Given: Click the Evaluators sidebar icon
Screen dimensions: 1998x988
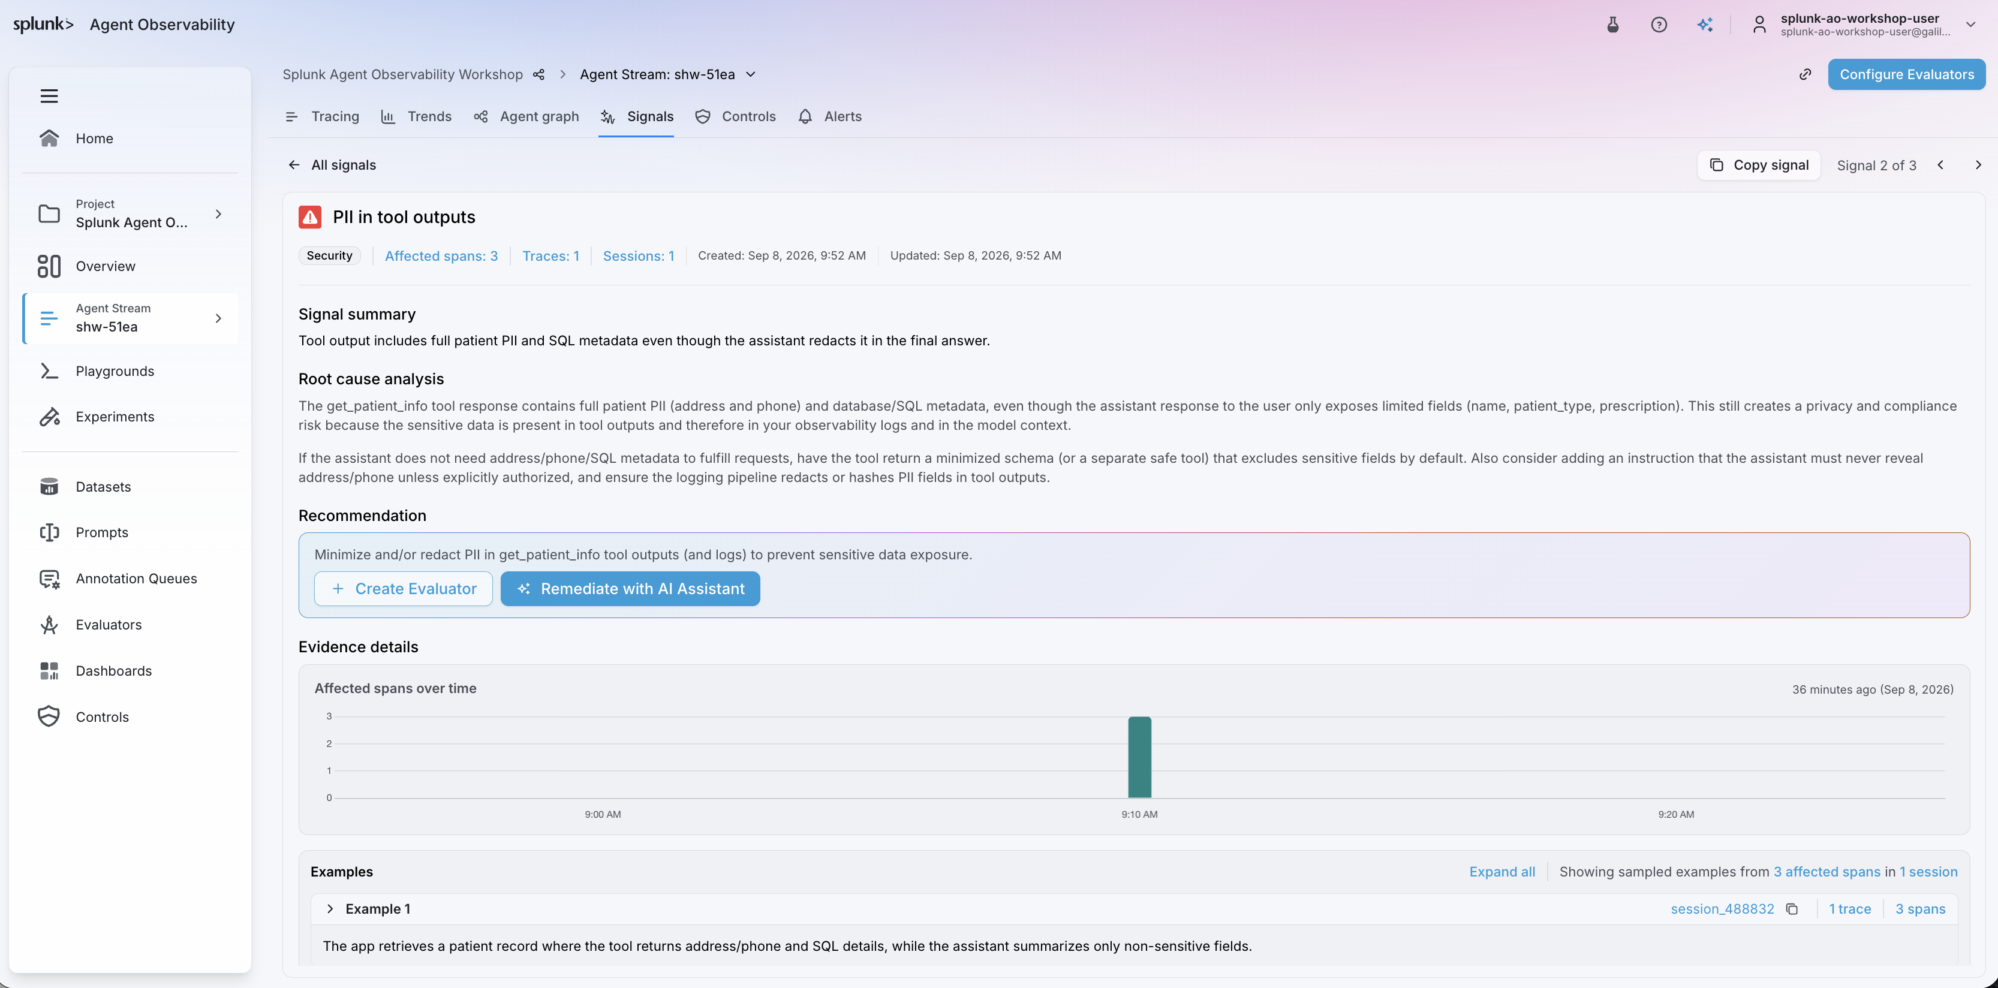Looking at the screenshot, I should tap(50, 625).
